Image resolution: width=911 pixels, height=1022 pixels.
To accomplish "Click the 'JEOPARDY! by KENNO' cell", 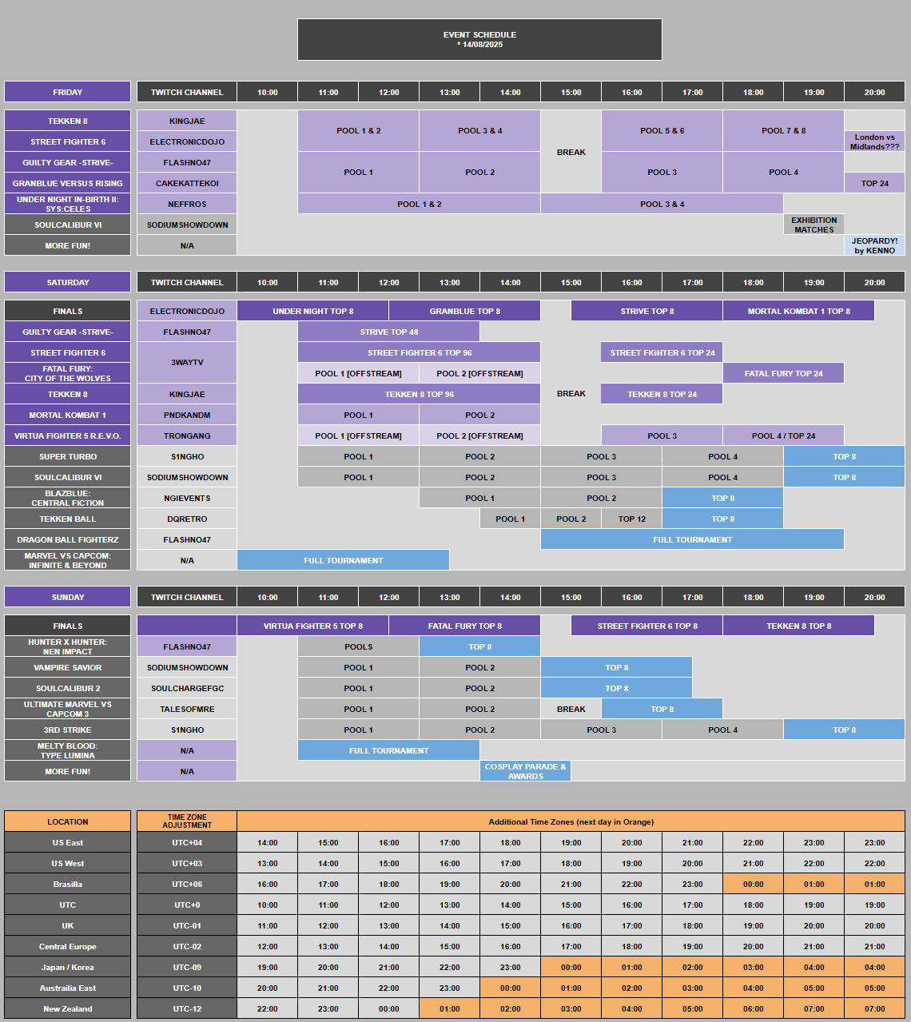I will 874,245.
